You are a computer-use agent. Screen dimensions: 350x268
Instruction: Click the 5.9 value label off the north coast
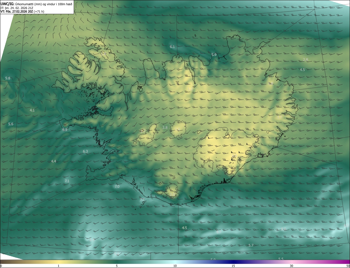pyautogui.click(x=214, y=55)
